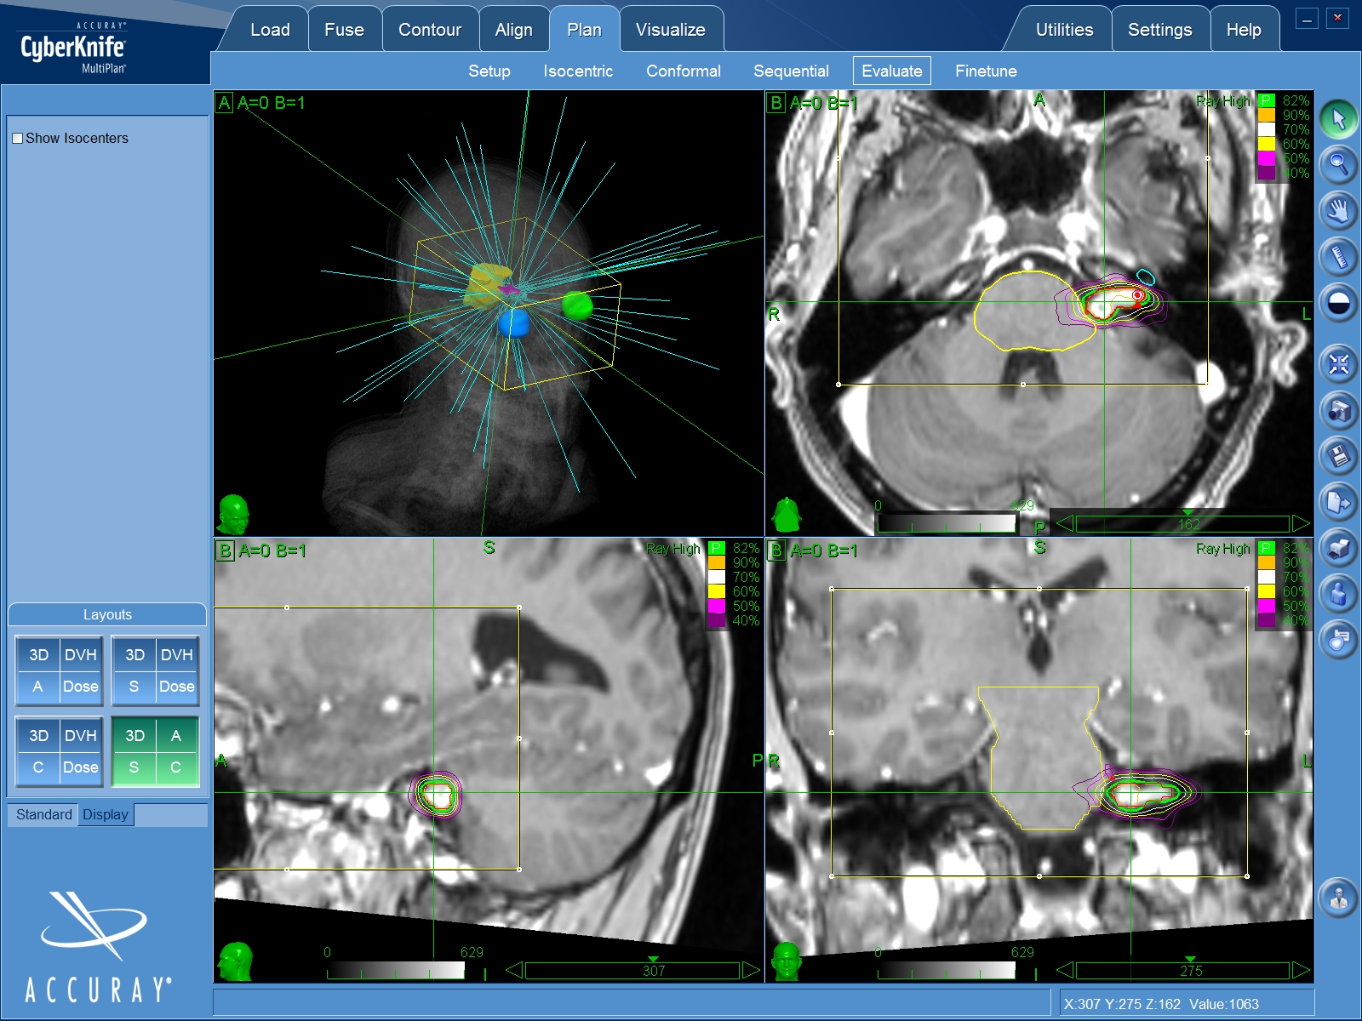This screenshot has width=1362, height=1021.
Task: Go to the Finetune step
Action: pos(985,71)
